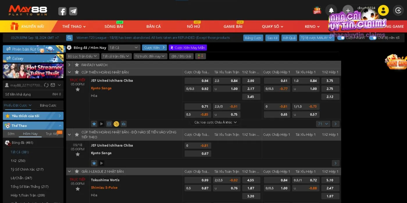Click the Cược Xiên May Mắn button
This screenshot has width=407, height=203.
[x=188, y=48]
